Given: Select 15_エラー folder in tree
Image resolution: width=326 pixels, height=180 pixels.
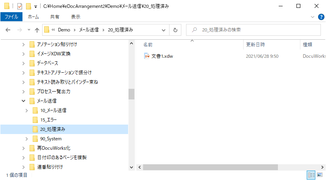Looking at the screenshot, I should click(48, 119).
